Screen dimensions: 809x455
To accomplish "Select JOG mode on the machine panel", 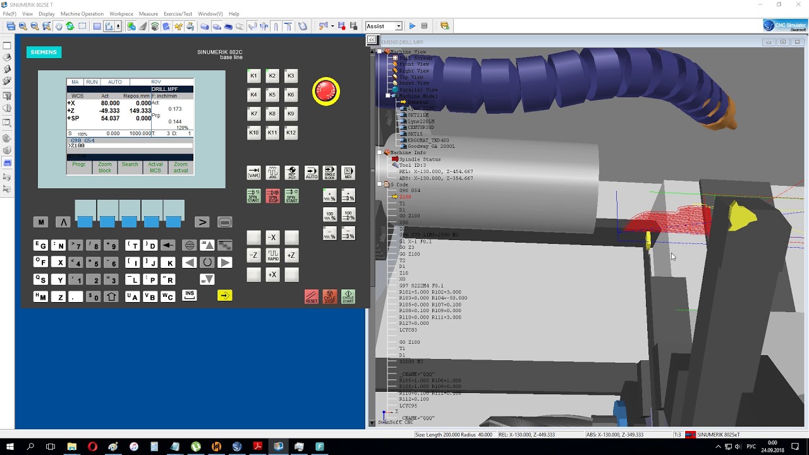I will 272,173.
